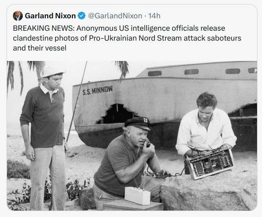Click the blue verified badge
The height and width of the screenshot is (217, 262).
tap(82, 16)
